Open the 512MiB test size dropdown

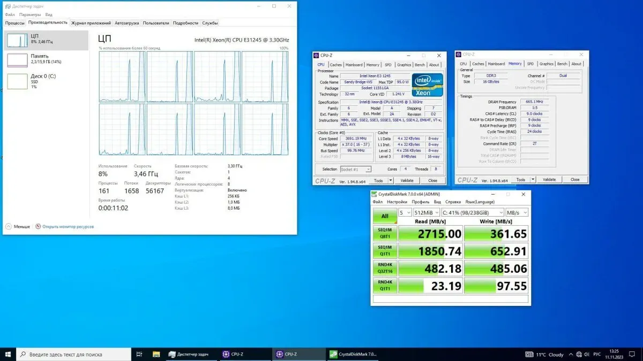point(427,213)
